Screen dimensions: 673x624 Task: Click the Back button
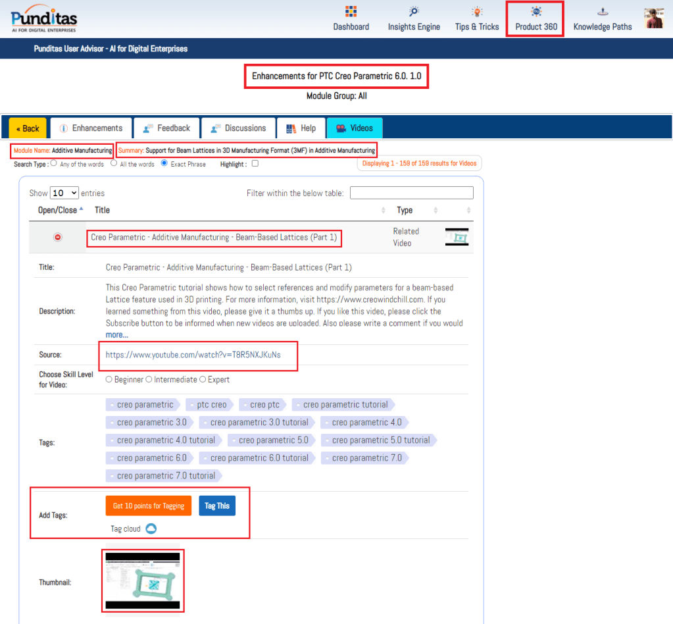(28, 128)
